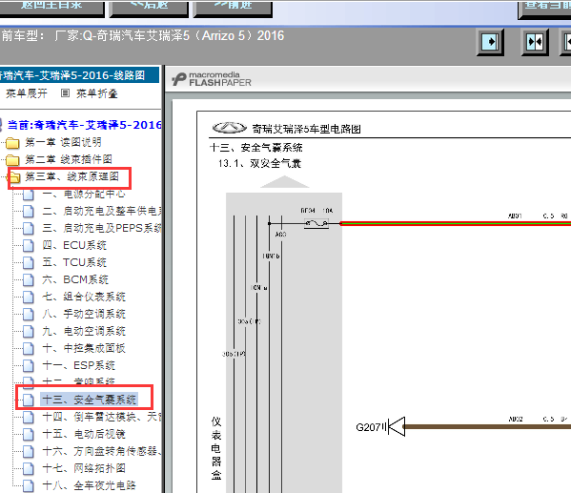
Task: Click document icon beside 十、中控集成面板
Action: (29, 348)
